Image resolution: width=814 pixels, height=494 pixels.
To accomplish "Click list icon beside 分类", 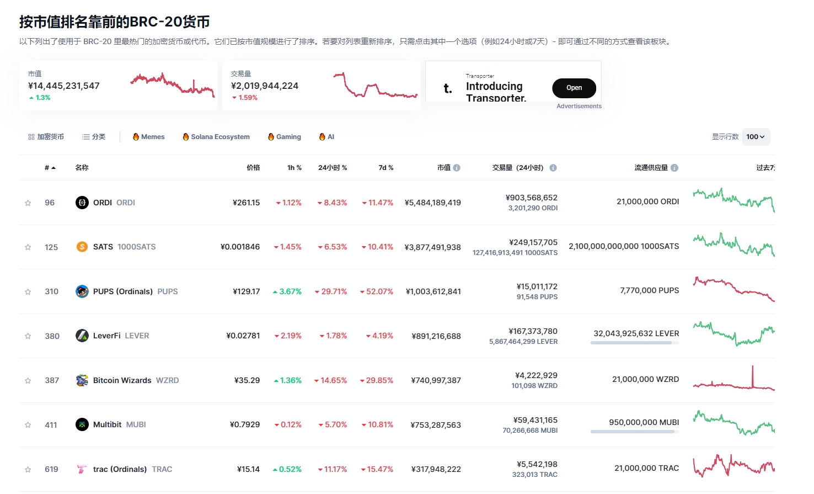I will (86, 137).
